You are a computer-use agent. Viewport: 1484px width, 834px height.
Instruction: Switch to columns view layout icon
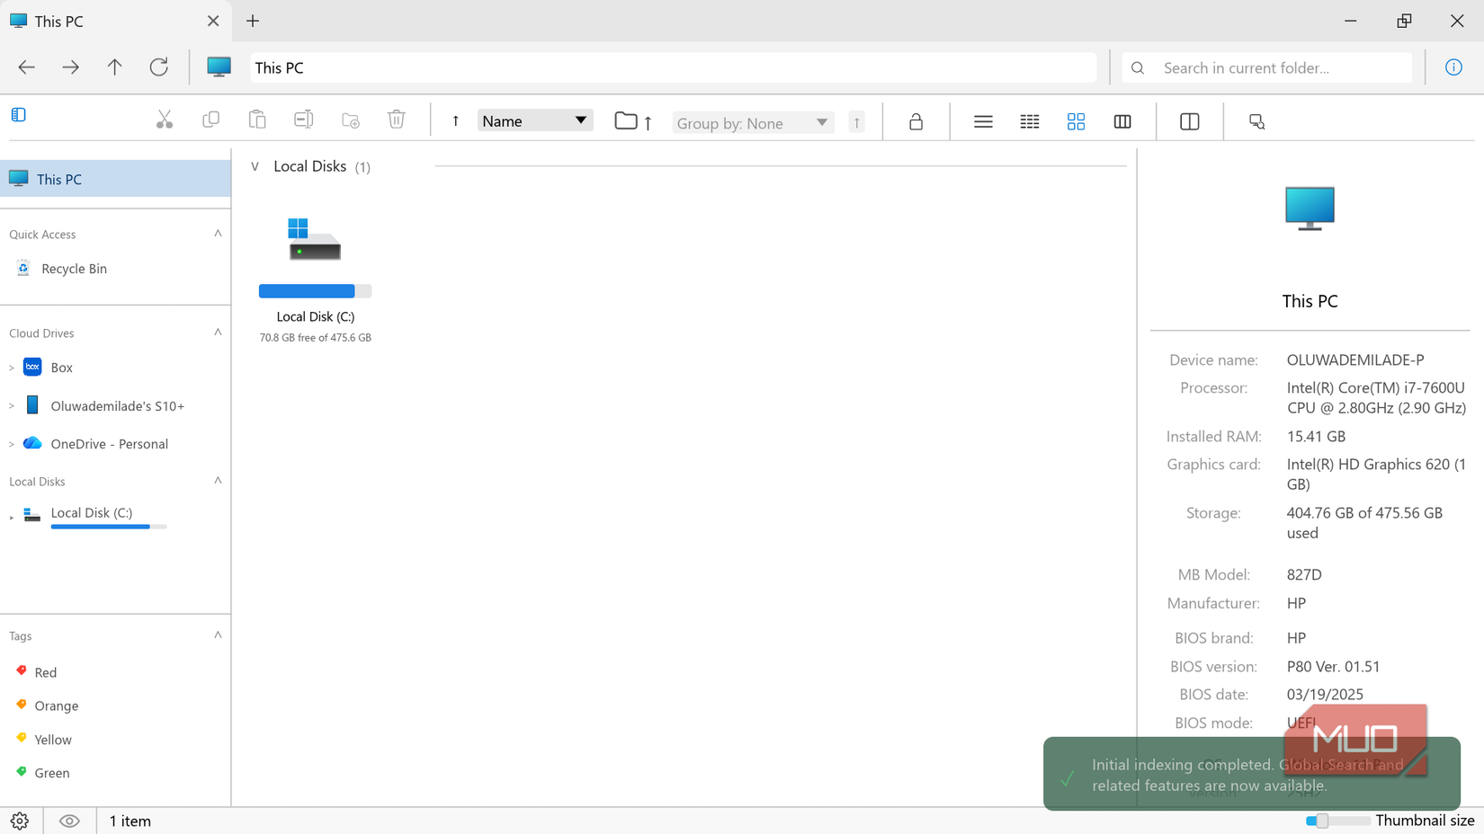point(1122,121)
